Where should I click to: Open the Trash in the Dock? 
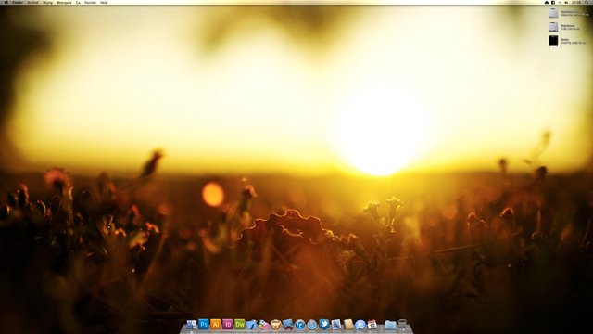pyautogui.click(x=402, y=325)
